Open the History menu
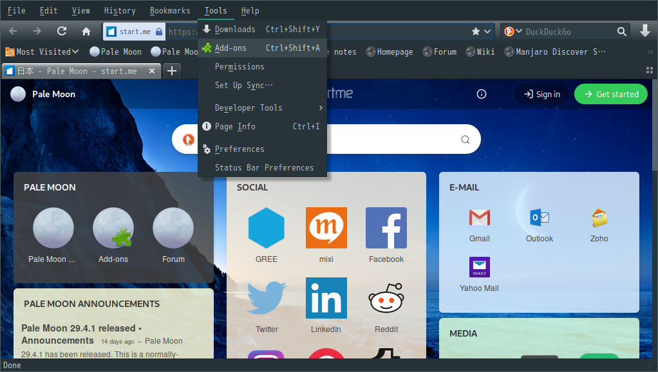 tap(120, 10)
